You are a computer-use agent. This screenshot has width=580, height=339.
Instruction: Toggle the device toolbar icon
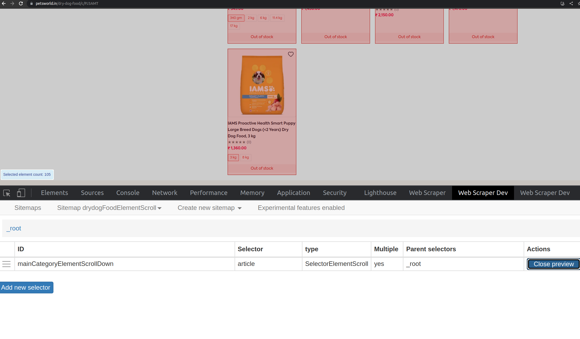coord(21,193)
